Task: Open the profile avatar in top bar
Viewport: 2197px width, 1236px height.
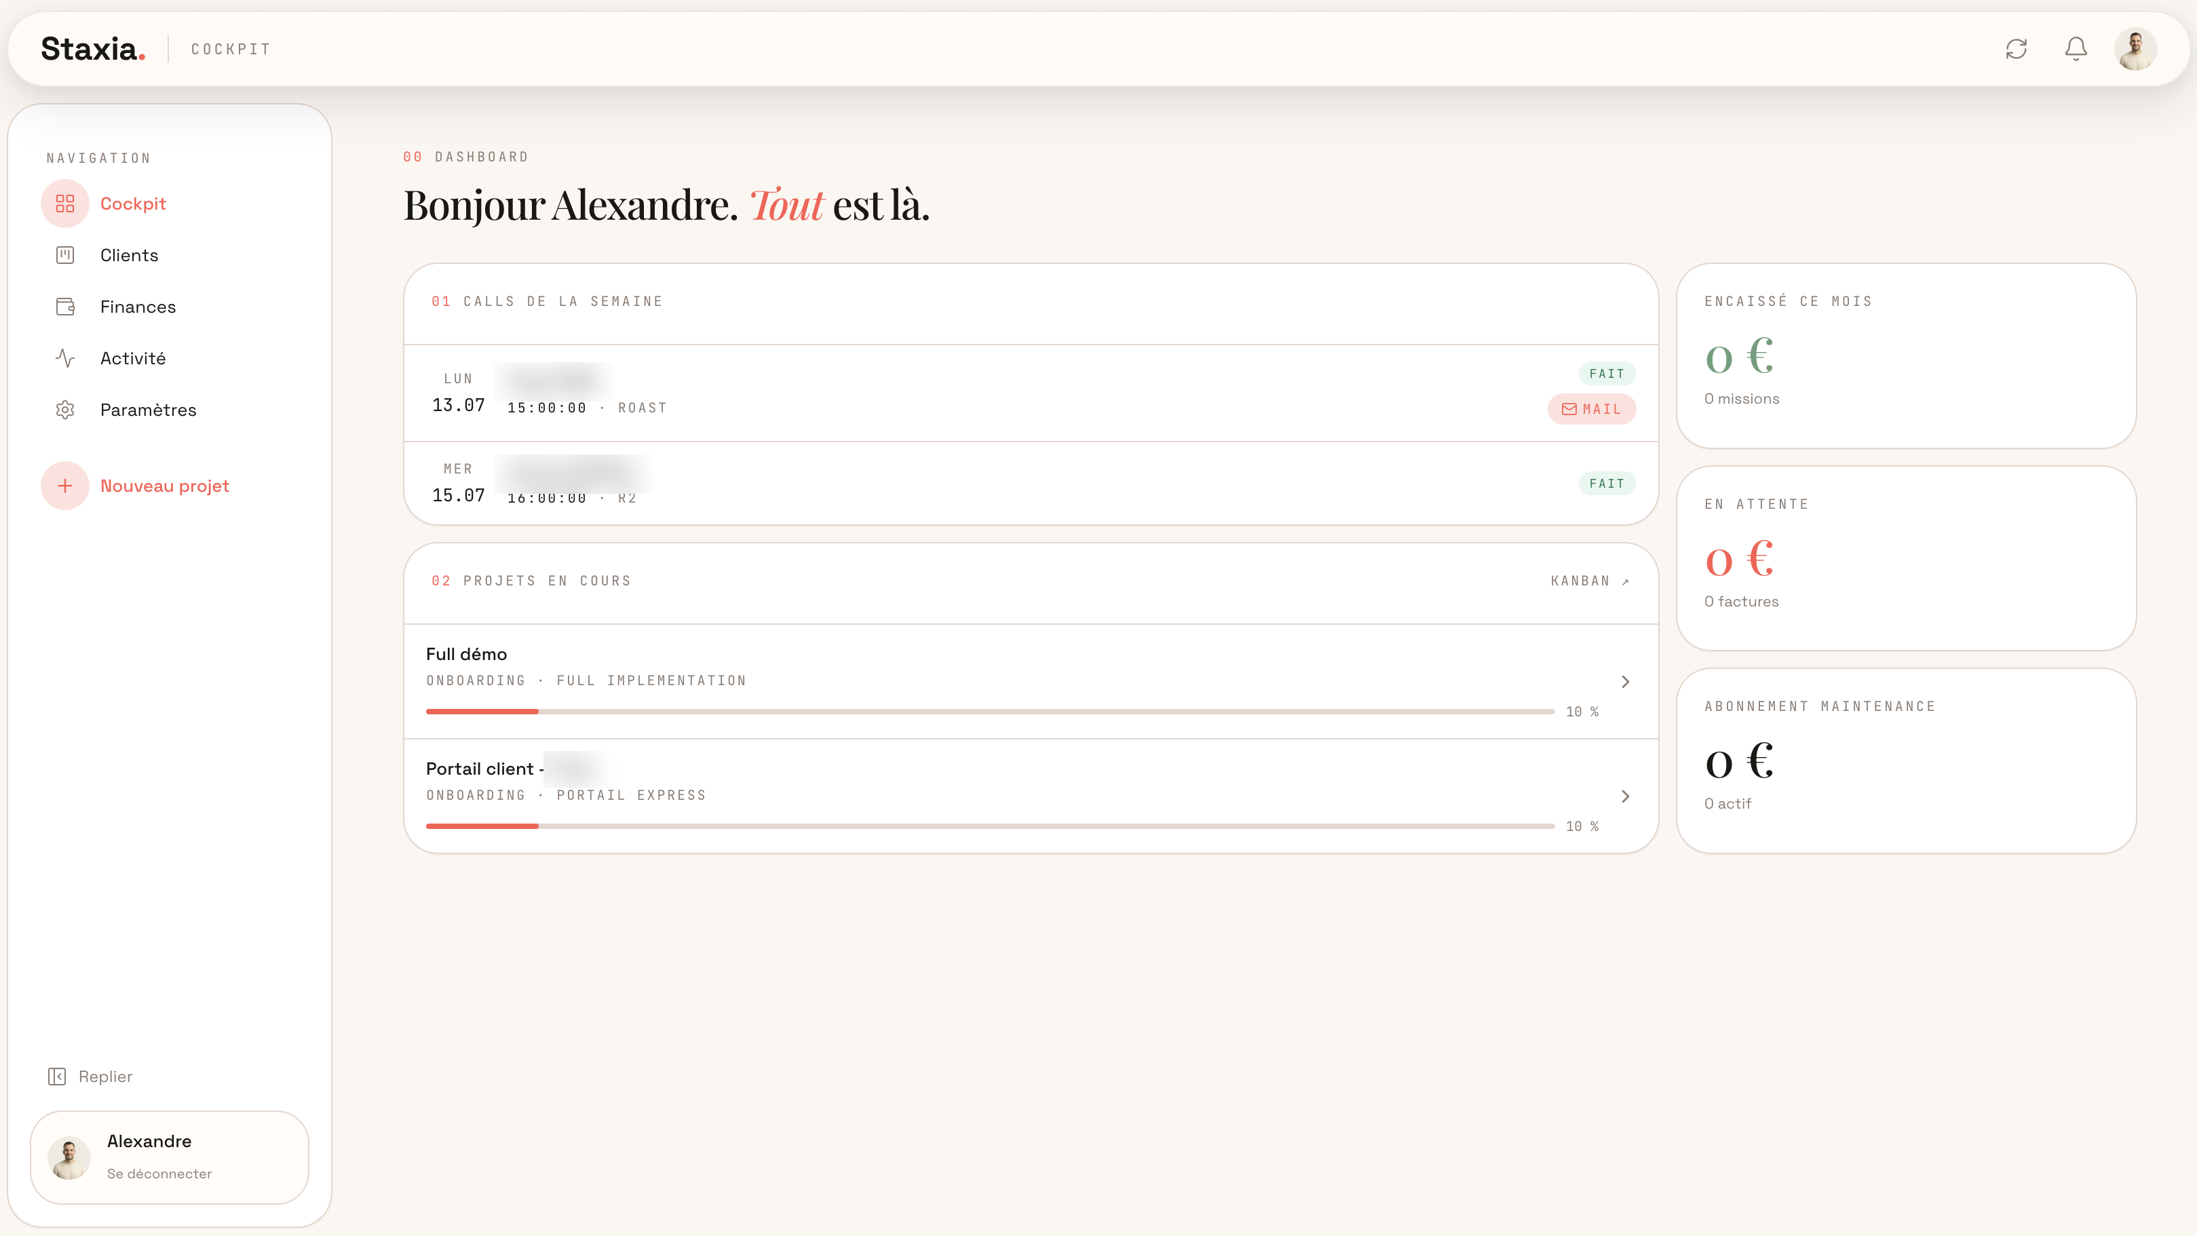Action: tap(2135, 49)
